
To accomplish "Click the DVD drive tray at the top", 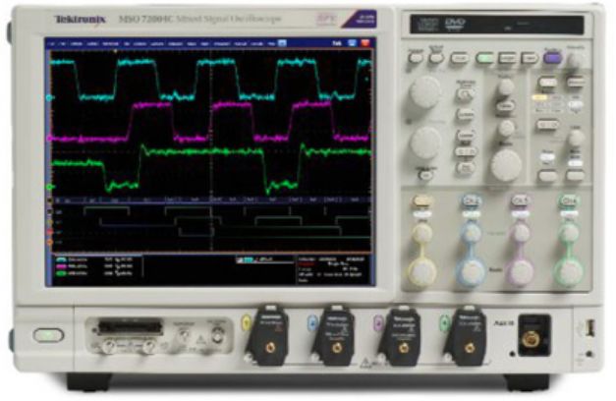I will coord(496,25).
